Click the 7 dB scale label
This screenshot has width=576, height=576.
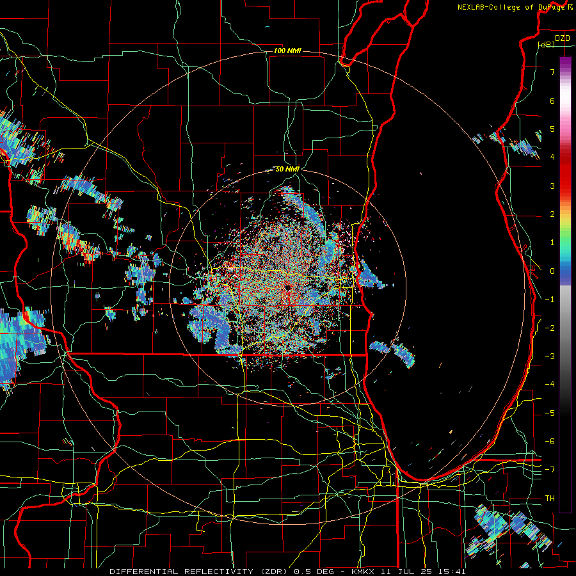[x=552, y=72]
